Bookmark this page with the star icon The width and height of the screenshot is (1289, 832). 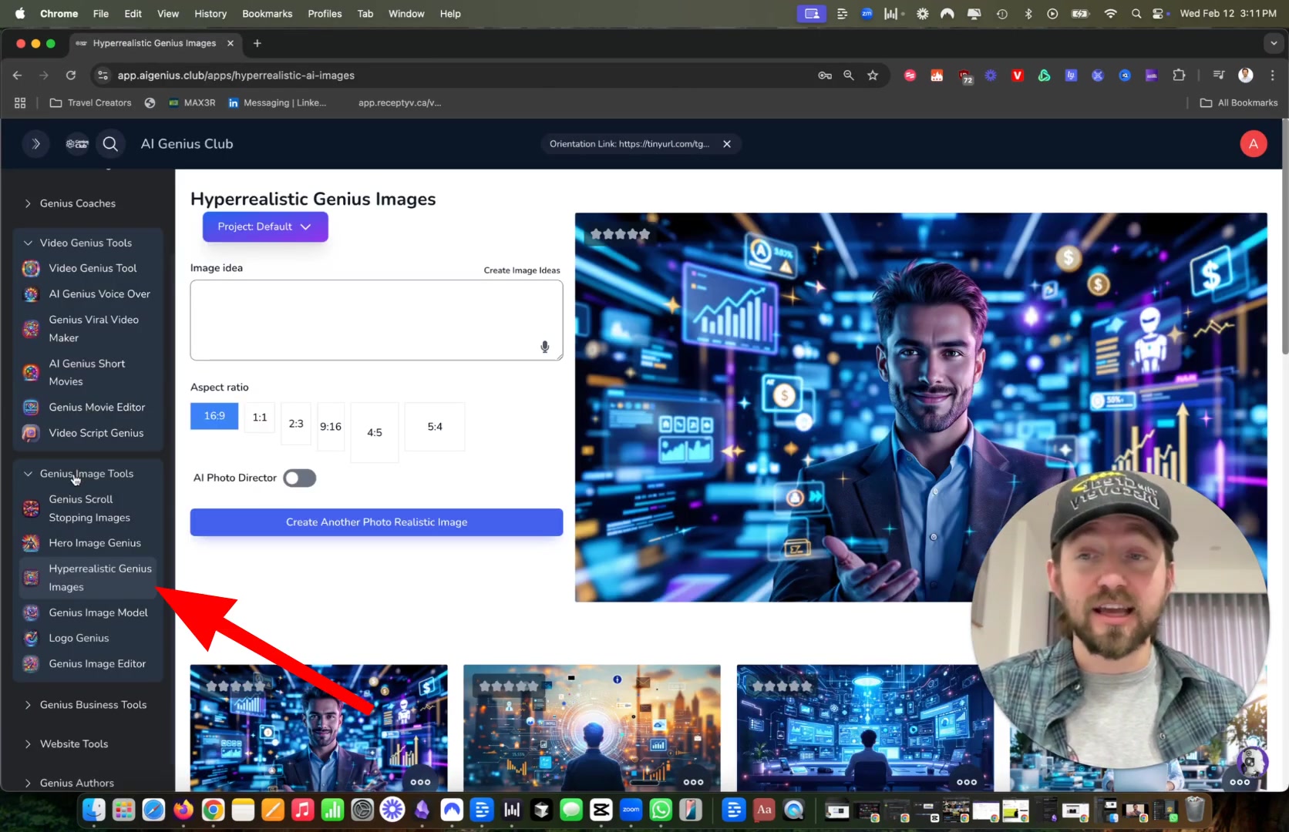(x=873, y=75)
